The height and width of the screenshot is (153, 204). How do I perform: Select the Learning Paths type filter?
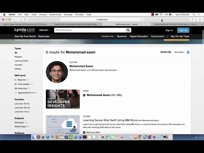tap(21, 61)
